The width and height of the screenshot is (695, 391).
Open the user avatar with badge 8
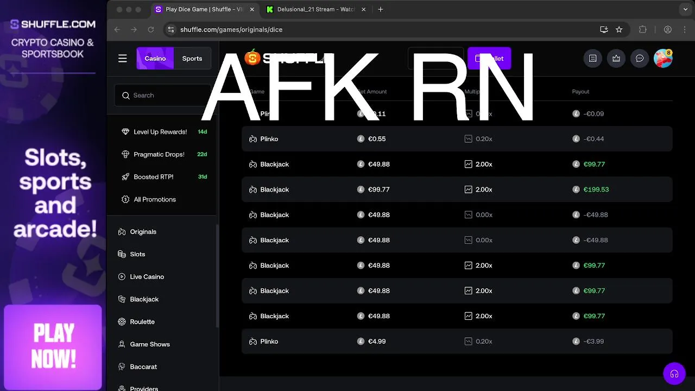663,59
